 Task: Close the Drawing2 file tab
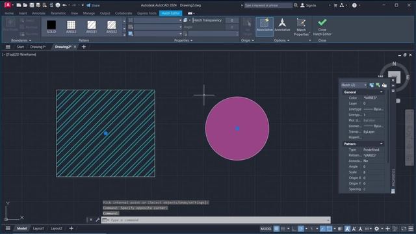[x=75, y=47]
